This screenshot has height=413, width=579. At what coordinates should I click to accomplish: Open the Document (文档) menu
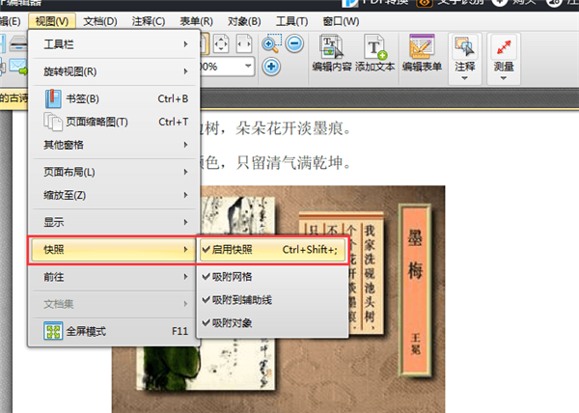pyautogui.click(x=100, y=21)
